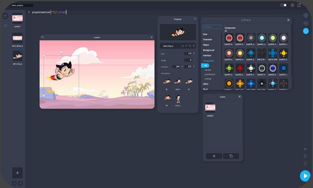Duplicate scene in the Scene panel
The height and width of the screenshot is (188, 313).
pyautogui.click(x=231, y=156)
